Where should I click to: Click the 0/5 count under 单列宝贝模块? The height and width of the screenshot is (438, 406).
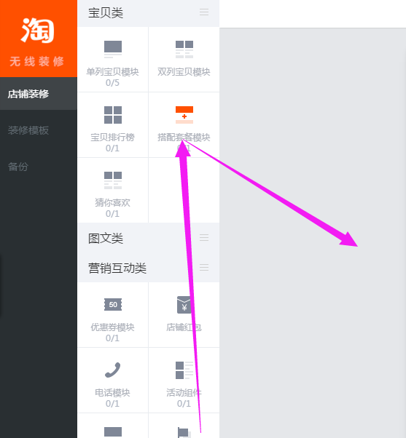click(x=112, y=83)
